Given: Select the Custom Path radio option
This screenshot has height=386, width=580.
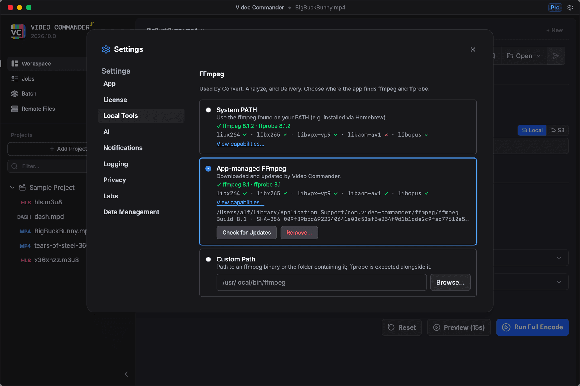Looking at the screenshot, I should (x=208, y=259).
